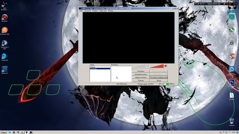Screen dimensions: 239x134
Task: Mute desktop audio with the red speaker icon
Action: pyautogui.click(x=166, y=66)
